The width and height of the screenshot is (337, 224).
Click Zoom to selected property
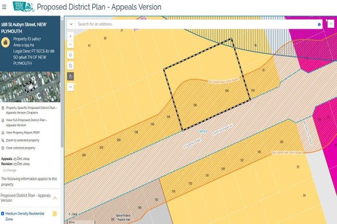tap(22, 140)
